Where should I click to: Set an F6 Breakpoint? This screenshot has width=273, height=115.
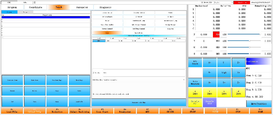point(125,111)
